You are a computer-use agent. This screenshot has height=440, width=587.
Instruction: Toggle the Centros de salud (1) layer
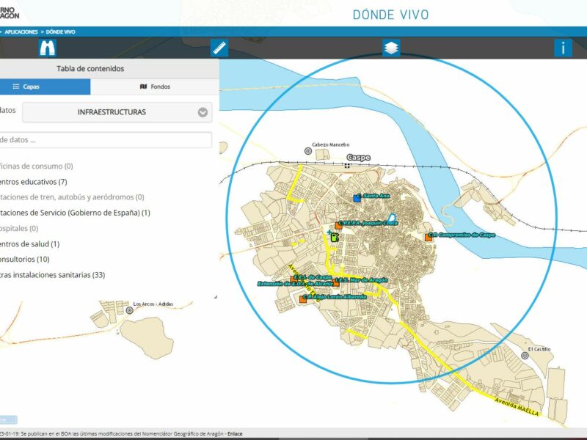point(29,243)
